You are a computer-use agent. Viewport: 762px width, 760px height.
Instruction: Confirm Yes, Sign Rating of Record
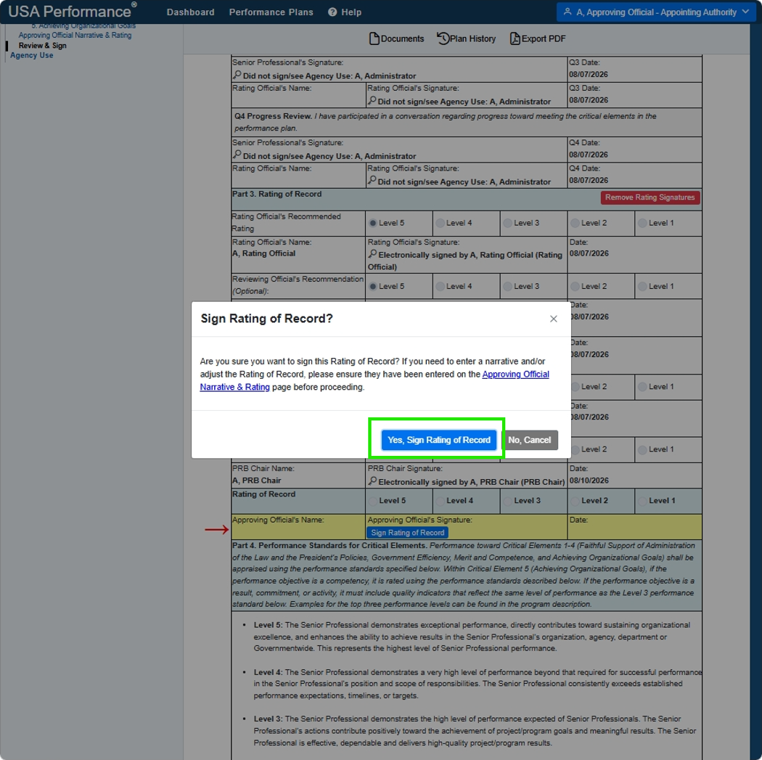pos(439,440)
